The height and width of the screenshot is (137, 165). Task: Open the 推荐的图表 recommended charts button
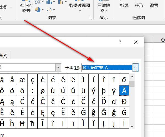(26, 7)
